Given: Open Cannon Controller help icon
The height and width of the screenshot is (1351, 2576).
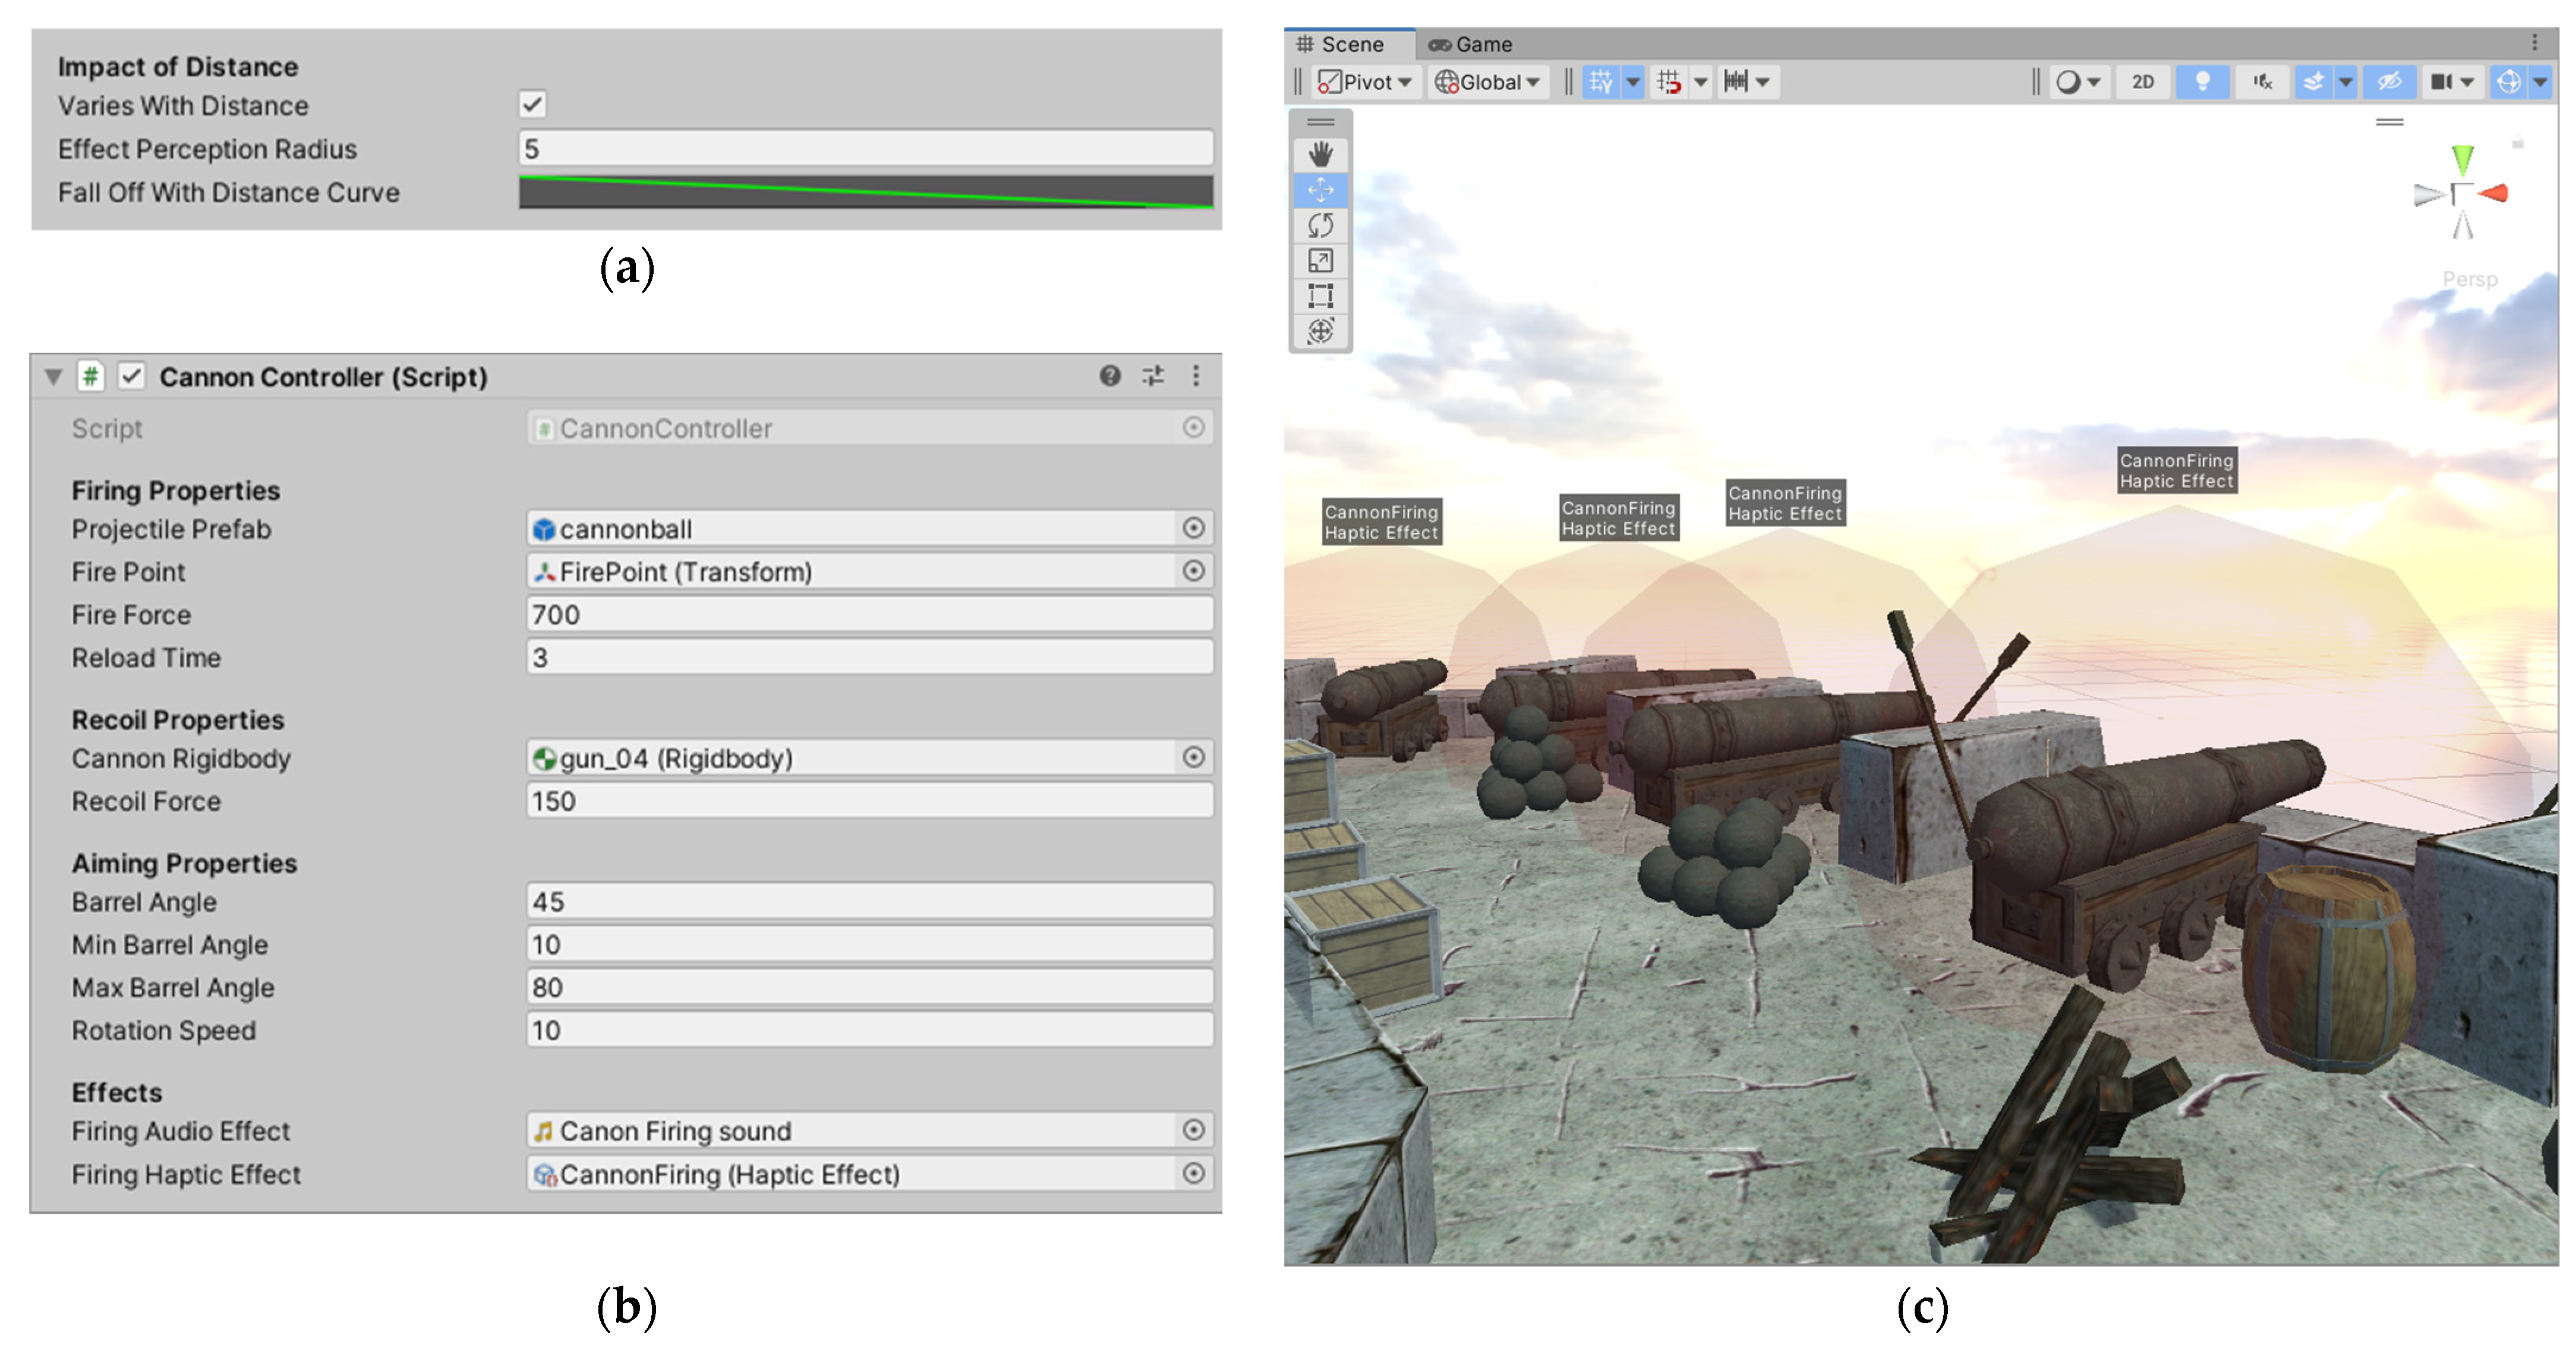Looking at the screenshot, I should click(x=1109, y=376).
